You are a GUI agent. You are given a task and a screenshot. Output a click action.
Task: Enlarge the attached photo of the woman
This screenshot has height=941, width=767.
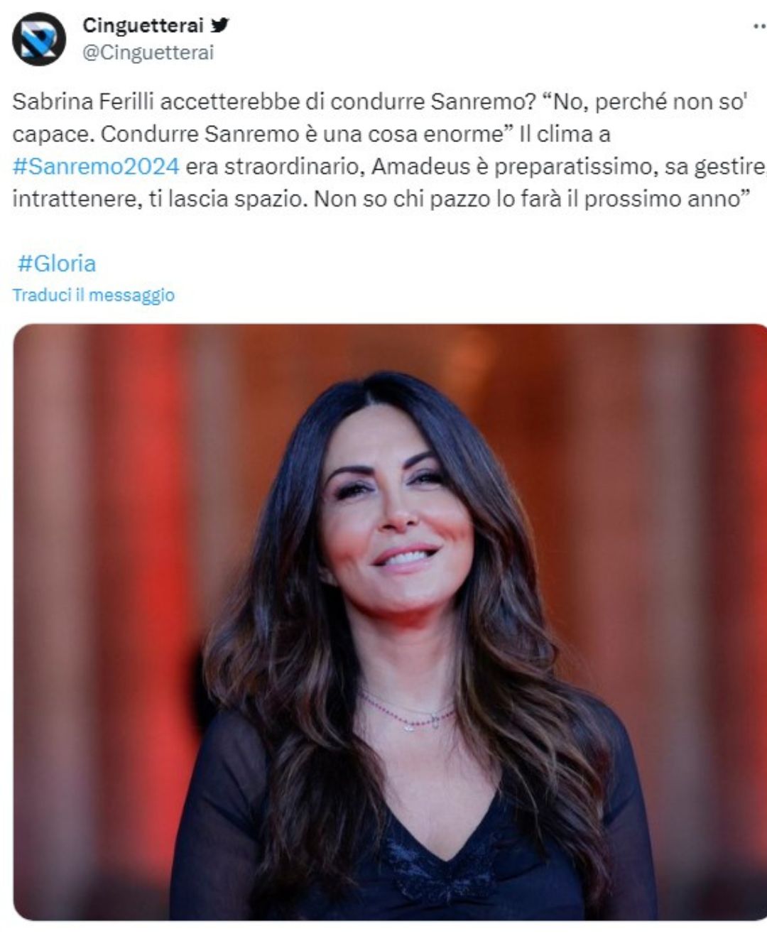click(x=390, y=622)
